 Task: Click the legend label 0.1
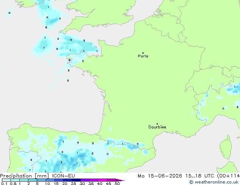(x=5, y=183)
